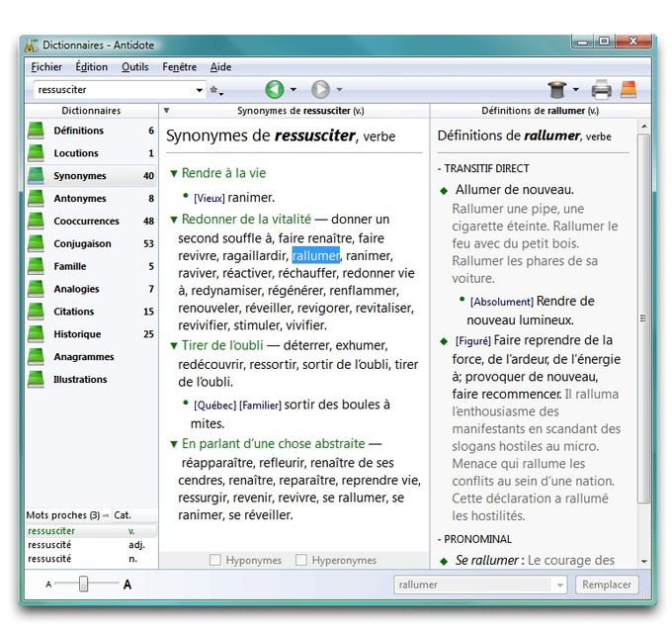Collapse the 'Tirer de l'oubli' section
Viewport: 672px width, 636px height.
click(174, 345)
